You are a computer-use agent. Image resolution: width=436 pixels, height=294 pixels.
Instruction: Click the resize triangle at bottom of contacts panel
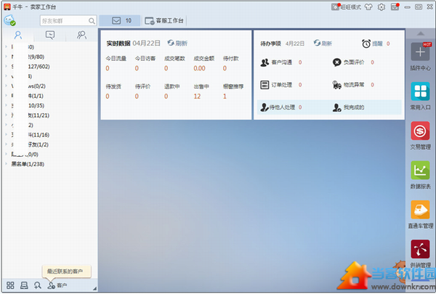[x=94, y=288]
